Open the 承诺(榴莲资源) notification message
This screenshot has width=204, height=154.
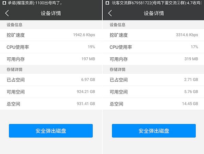(35, 3)
